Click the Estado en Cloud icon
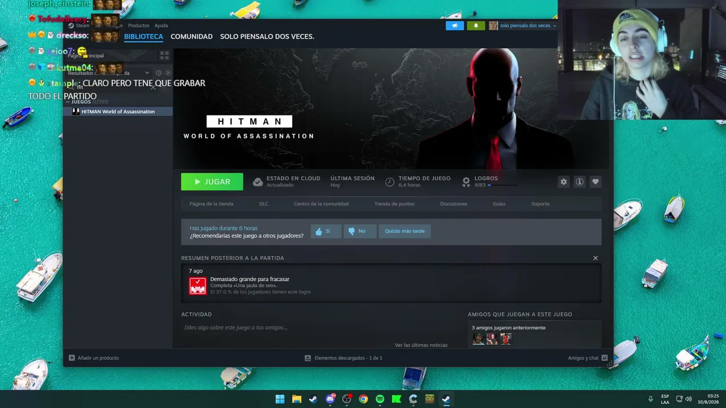The width and height of the screenshot is (726, 408). point(258,182)
